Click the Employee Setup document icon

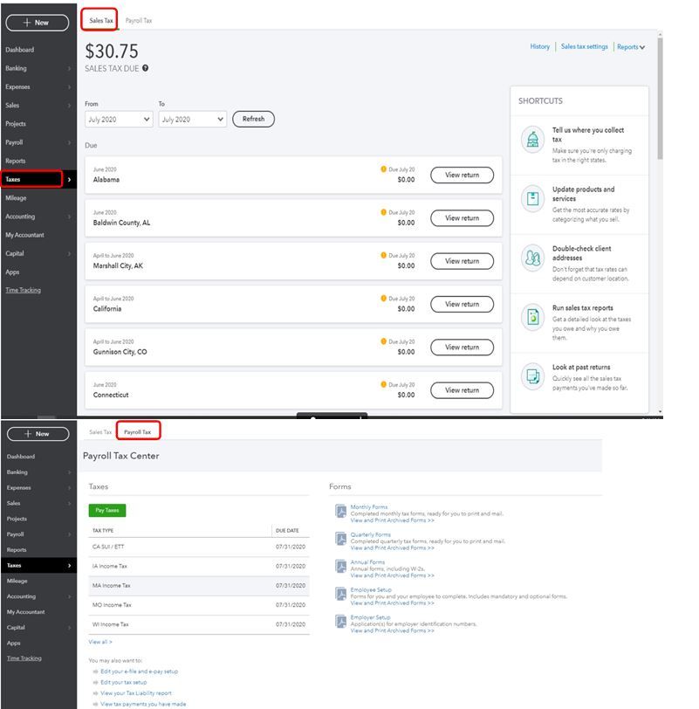pos(340,594)
